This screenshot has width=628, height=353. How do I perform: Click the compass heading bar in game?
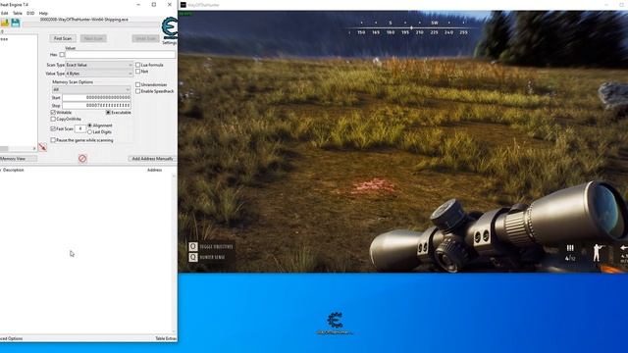tap(412, 28)
